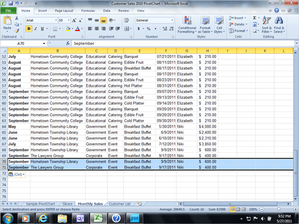The height and width of the screenshot is (224, 299).
Task: Click the Grow Font icon
Action: tap(74, 20)
